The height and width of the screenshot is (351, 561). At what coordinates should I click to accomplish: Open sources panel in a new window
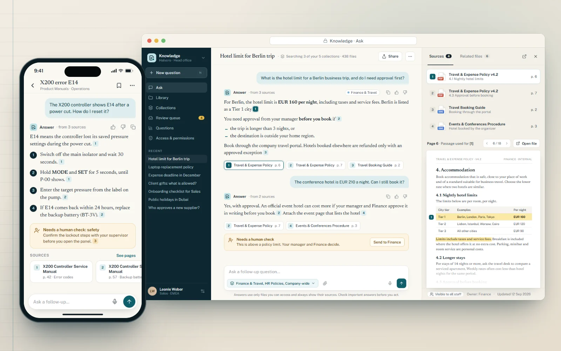pyautogui.click(x=524, y=57)
